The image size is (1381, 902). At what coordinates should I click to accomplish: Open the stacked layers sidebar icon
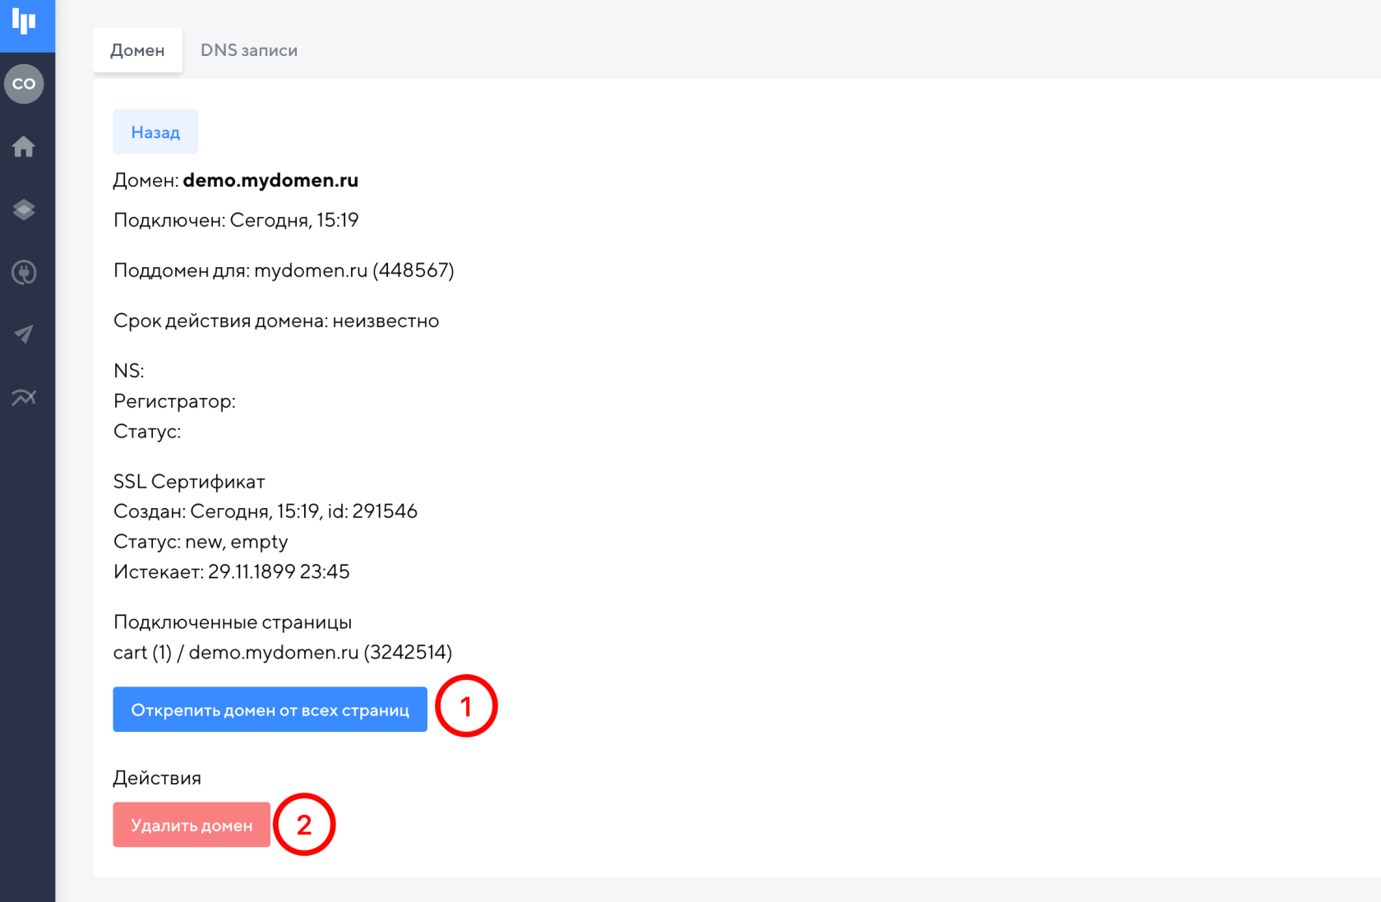pyautogui.click(x=24, y=210)
